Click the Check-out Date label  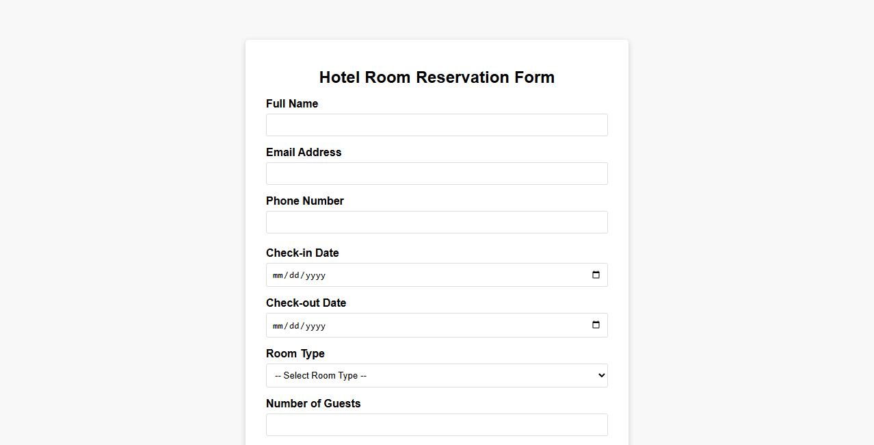point(306,303)
